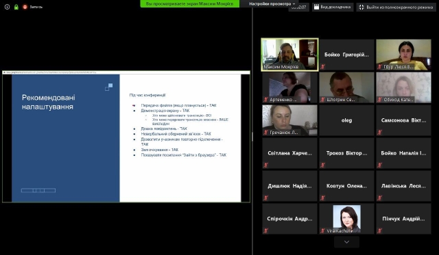Click muted mic icon on Бойко Григорій tile

click(323, 67)
